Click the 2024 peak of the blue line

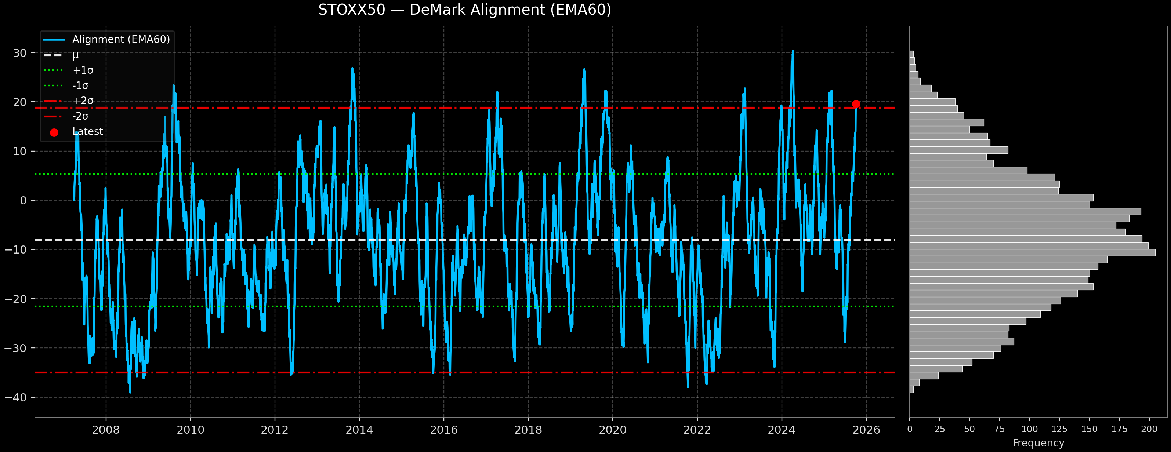point(793,51)
